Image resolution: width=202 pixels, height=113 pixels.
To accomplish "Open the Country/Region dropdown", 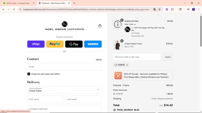I will 64,90.
